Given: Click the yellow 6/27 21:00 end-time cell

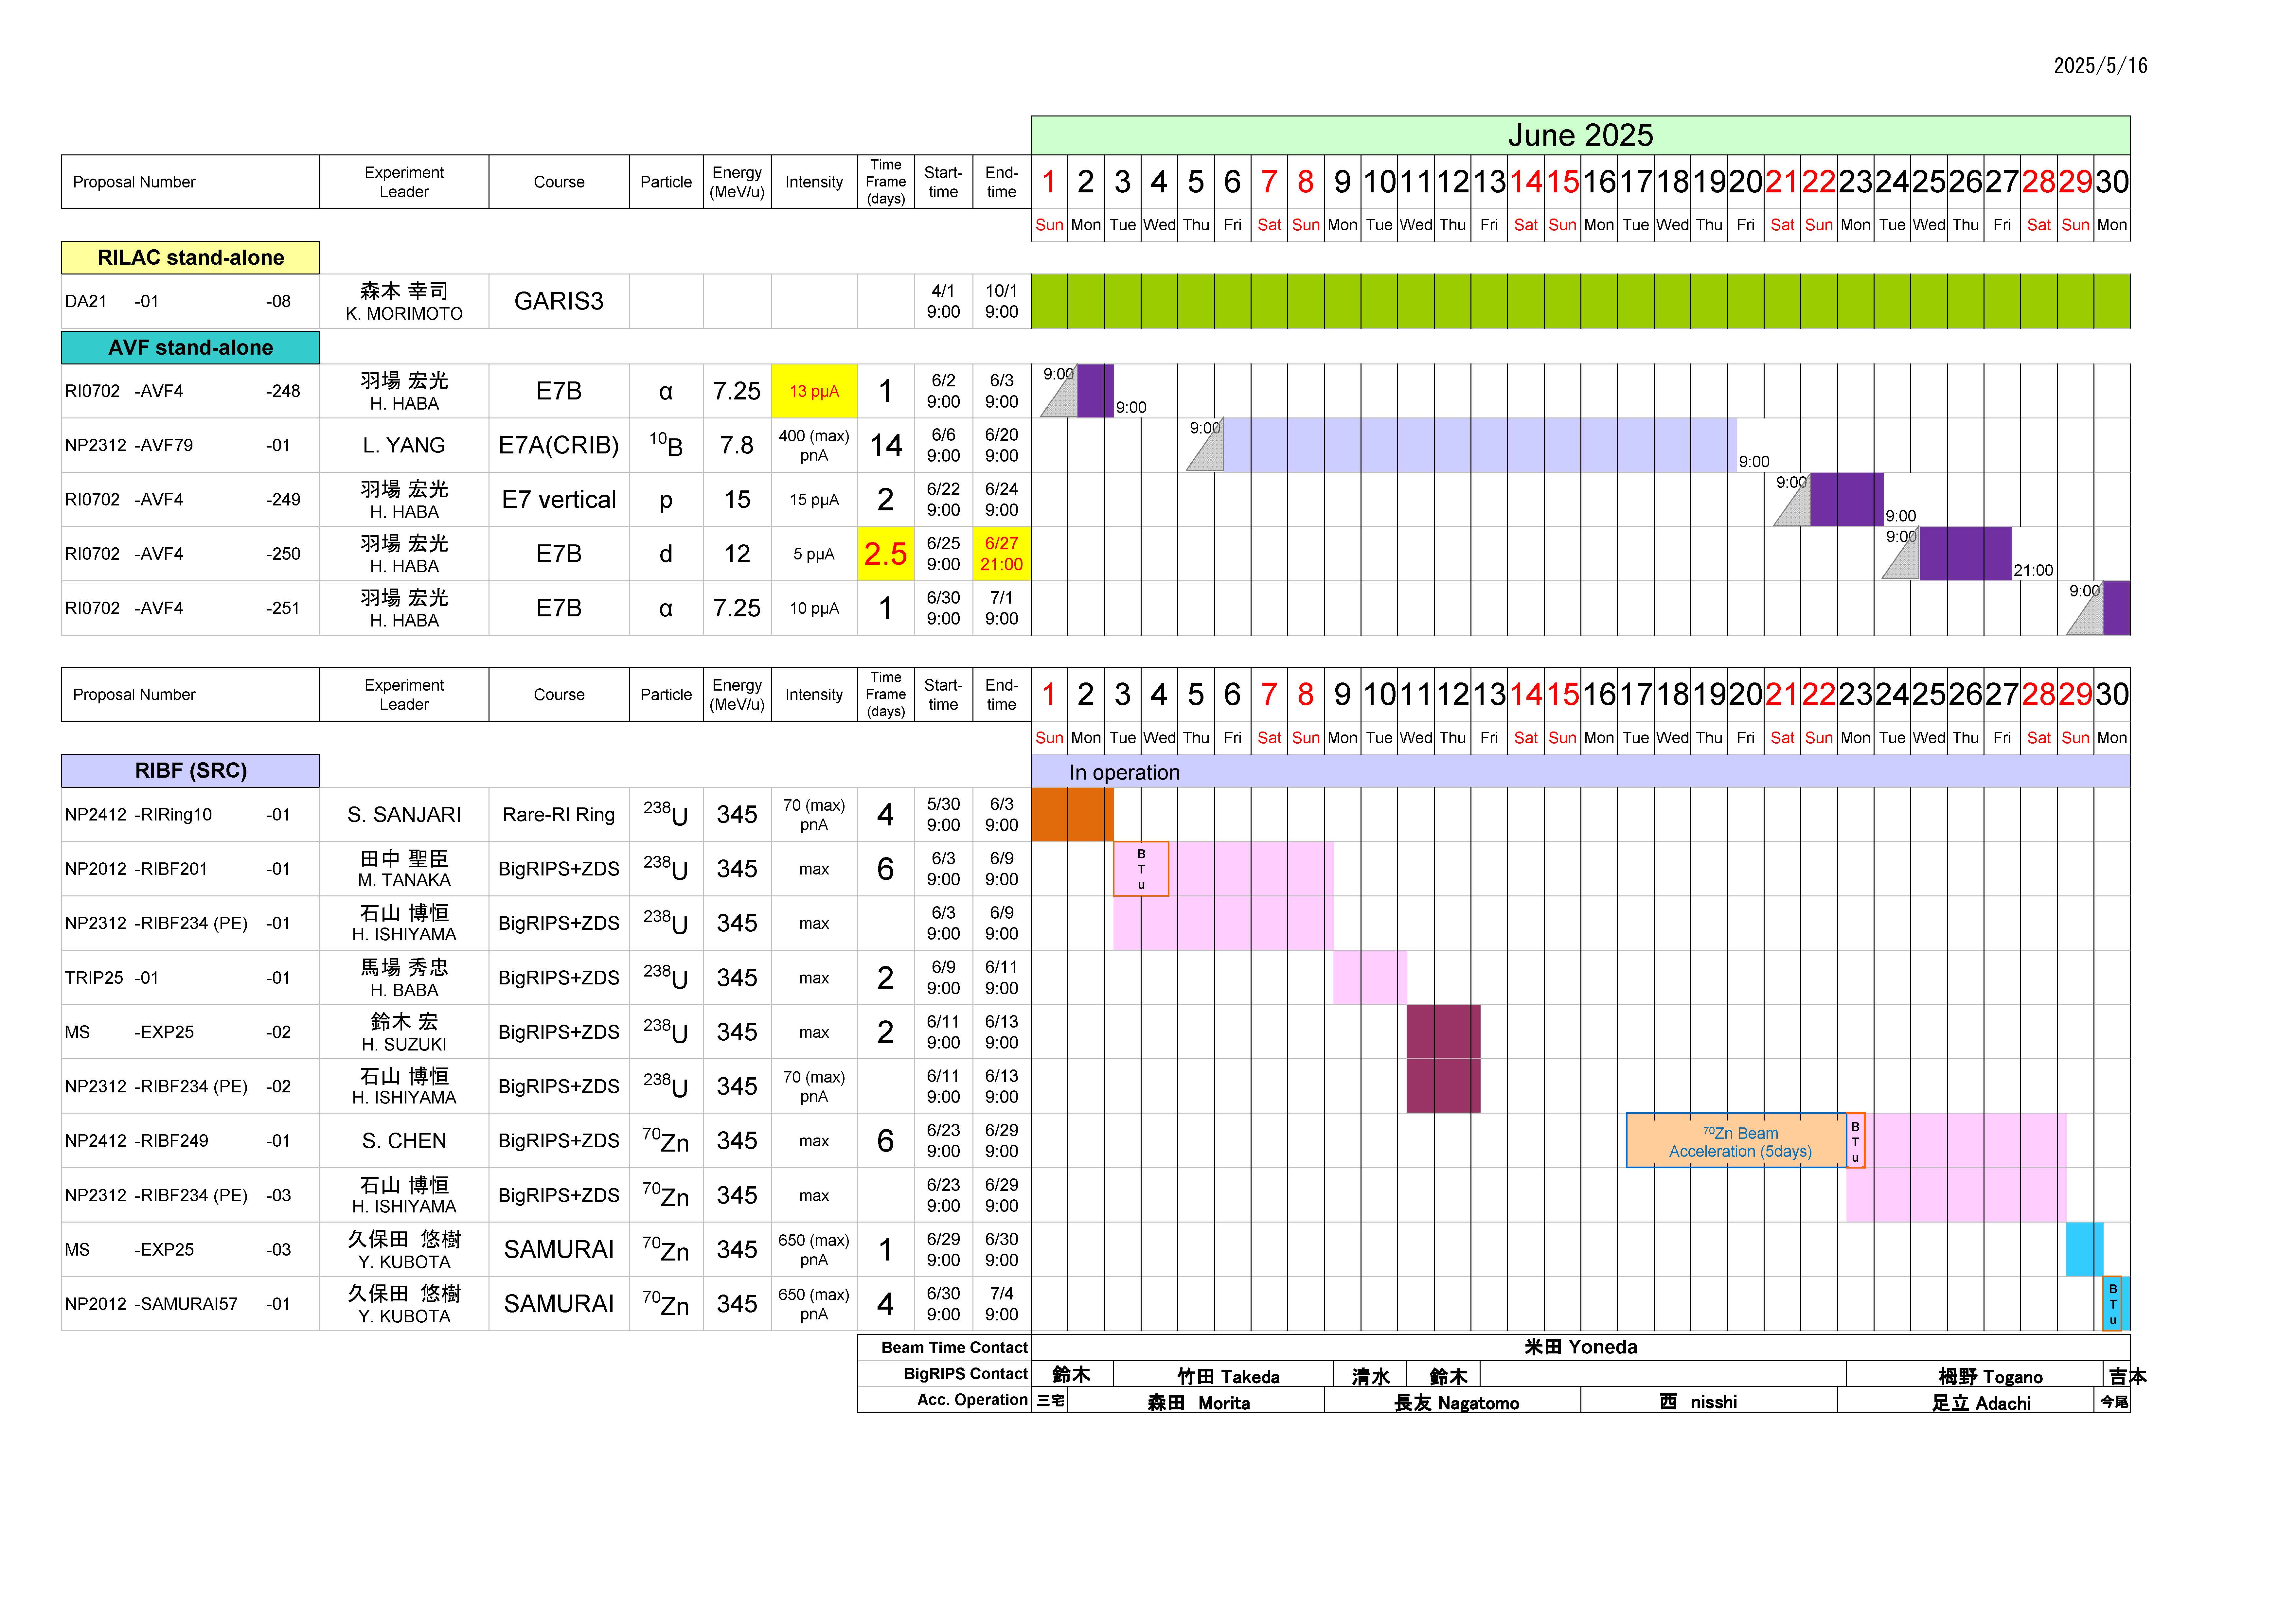Looking at the screenshot, I should point(1002,554).
